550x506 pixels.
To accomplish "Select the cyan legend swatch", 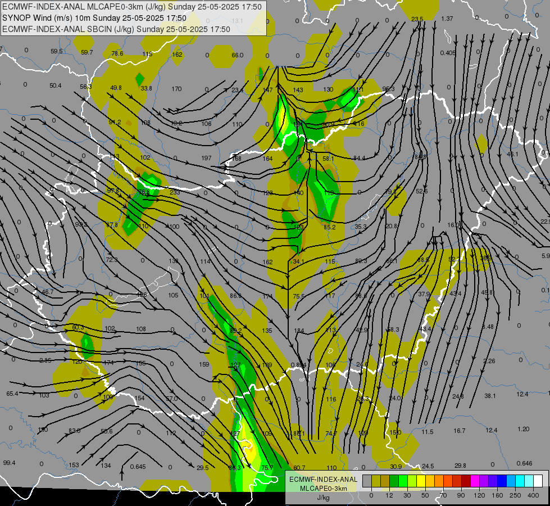I will click(x=520, y=481).
